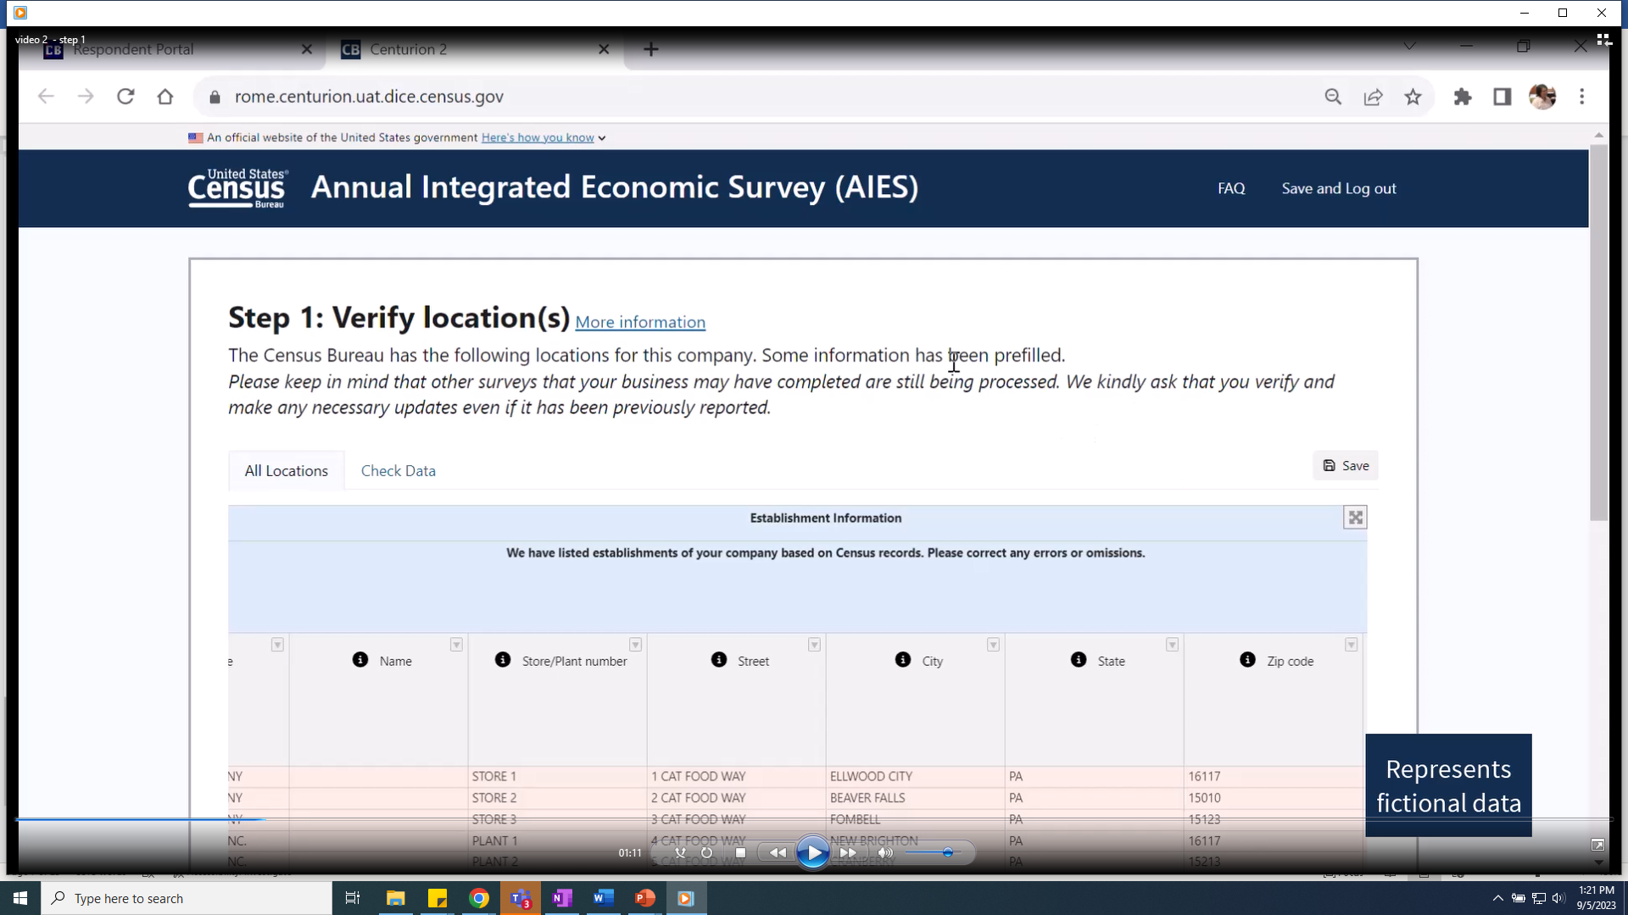Mute the video using speaker icon
1628x915 pixels.
click(x=884, y=853)
